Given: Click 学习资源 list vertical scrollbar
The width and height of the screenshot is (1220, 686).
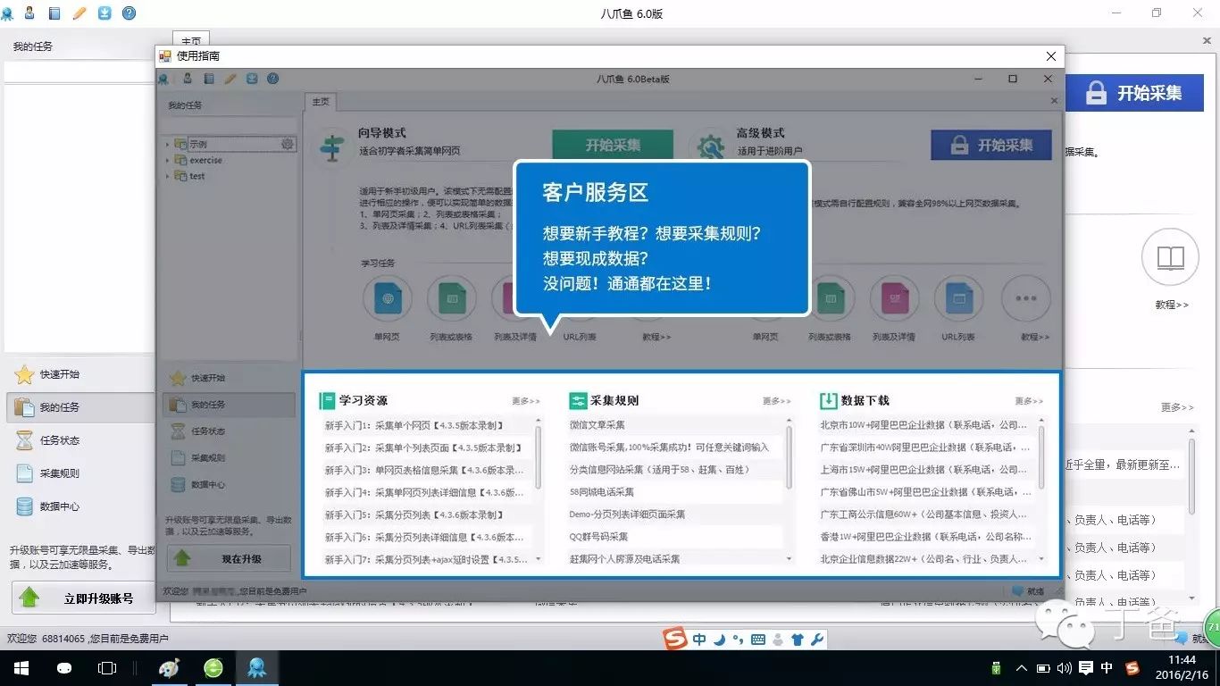Looking at the screenshot, I should click(x=538, y=456).
